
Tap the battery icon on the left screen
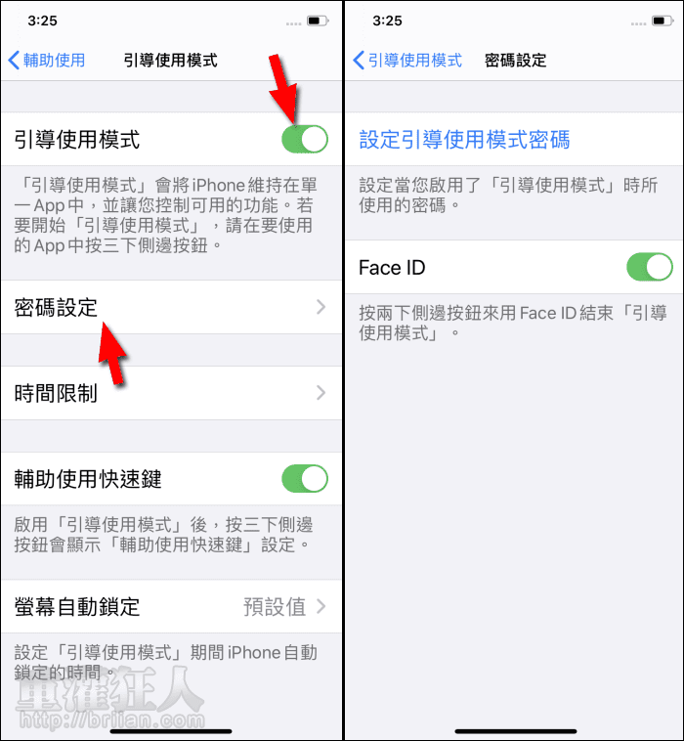coord(318,21)
